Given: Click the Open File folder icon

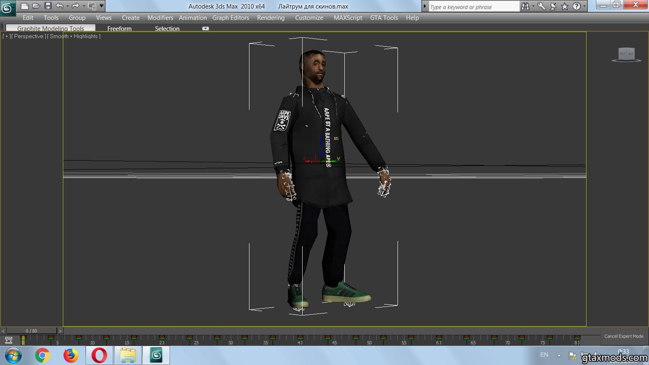Looking at the screenshot, I should coord(36,6).
